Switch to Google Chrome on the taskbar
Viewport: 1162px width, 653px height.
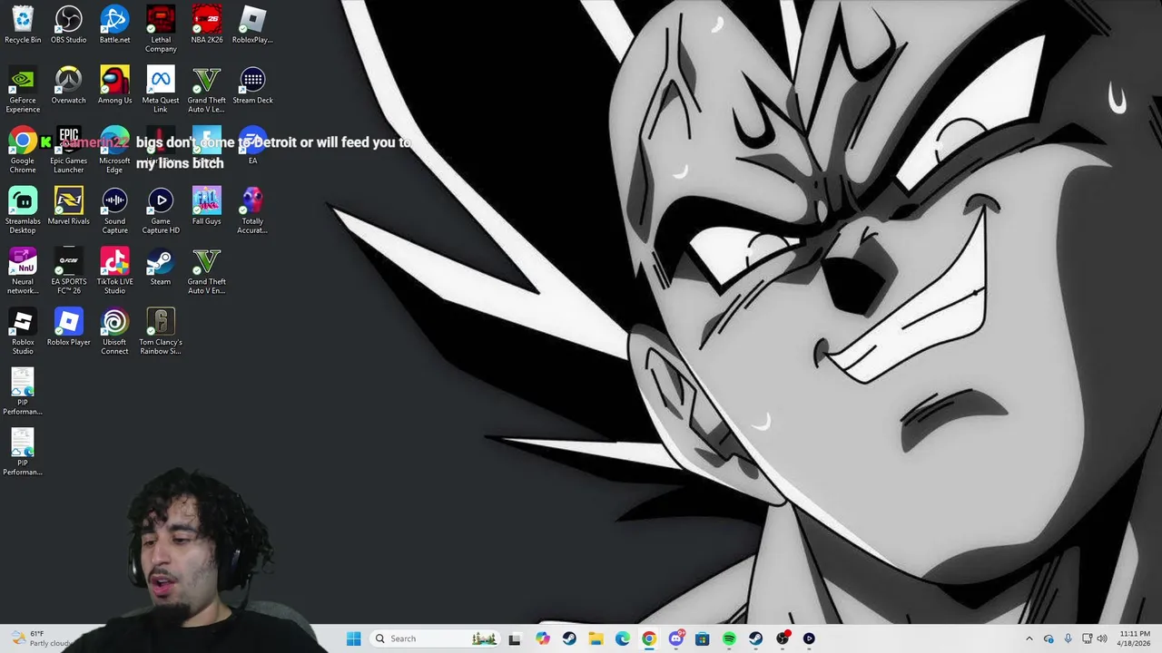pyautogui.click(x=649, y=638)
